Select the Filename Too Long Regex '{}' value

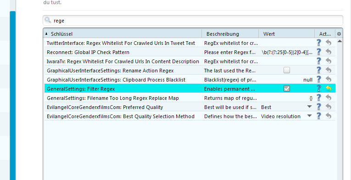point(311,98)
